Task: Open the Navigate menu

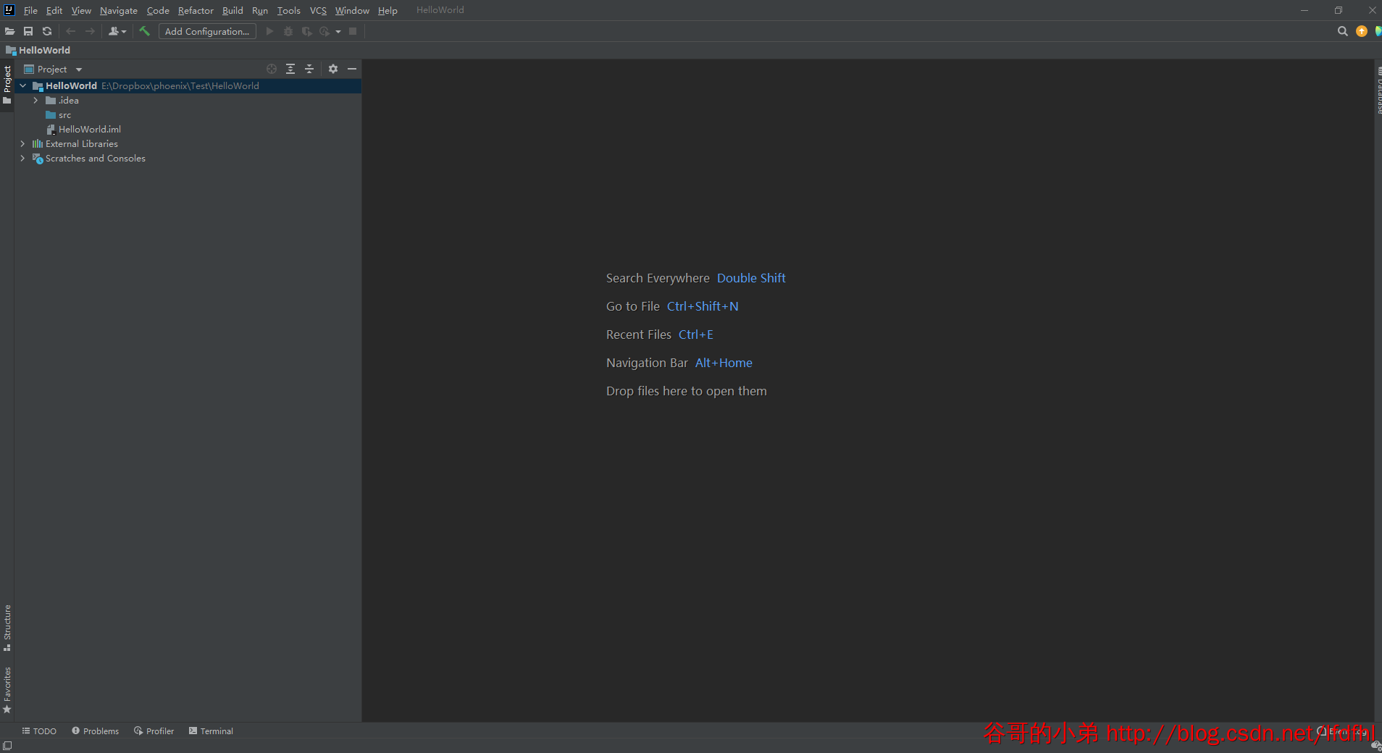Action: [119, 10]
